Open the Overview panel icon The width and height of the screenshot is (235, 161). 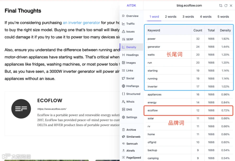click(123, 16)
